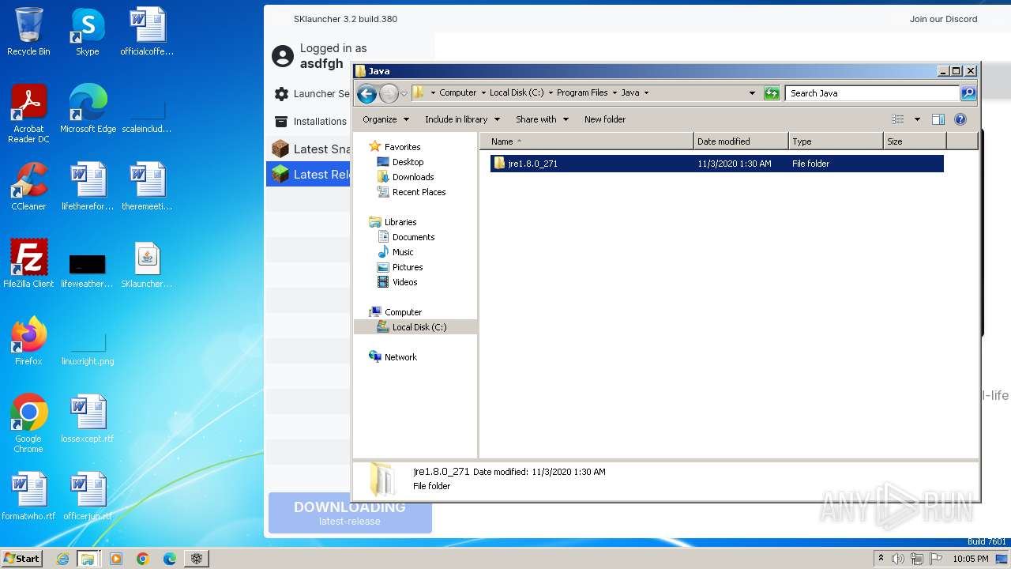The image size is (1011, 569).
Task: Select Local Disk (C:) in navigation pane
Action: coord(415,327)
